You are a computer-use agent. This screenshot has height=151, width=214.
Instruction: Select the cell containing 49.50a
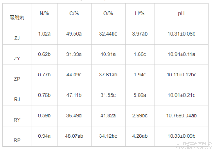pyautogui.click(x=74, y=34)
